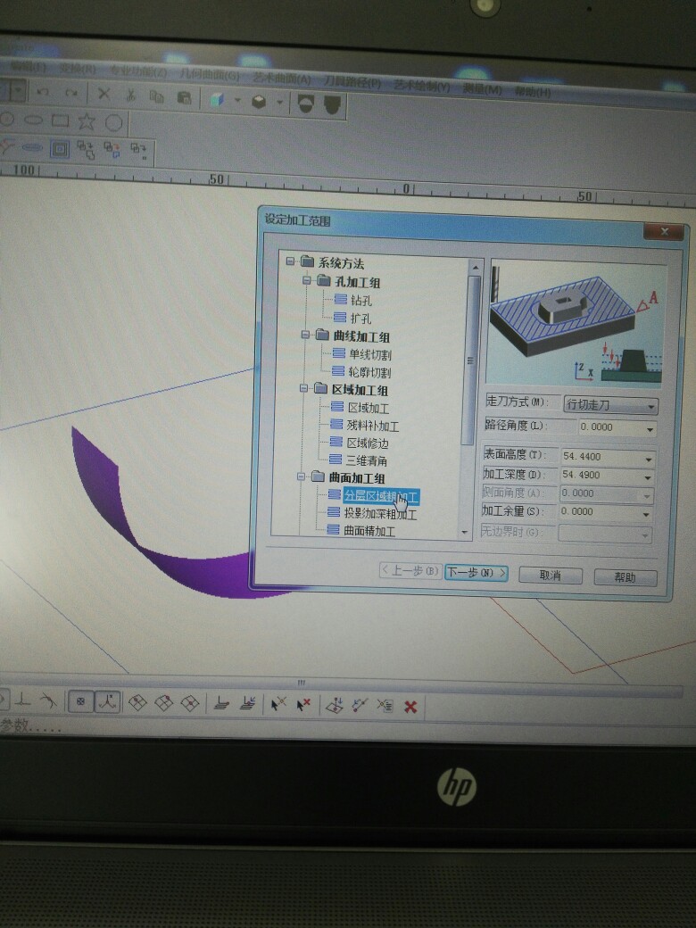Click the paste clipboard icon
This screenshot has width=696, height=928.
click(185, 97)
